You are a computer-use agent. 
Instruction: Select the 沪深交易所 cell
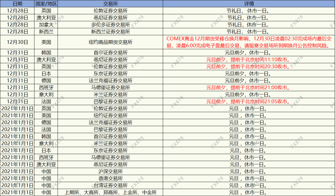(110, 172)
